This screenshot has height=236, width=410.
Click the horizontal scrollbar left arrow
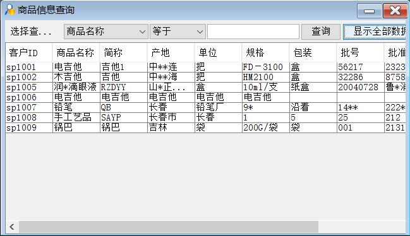point(12,227)
